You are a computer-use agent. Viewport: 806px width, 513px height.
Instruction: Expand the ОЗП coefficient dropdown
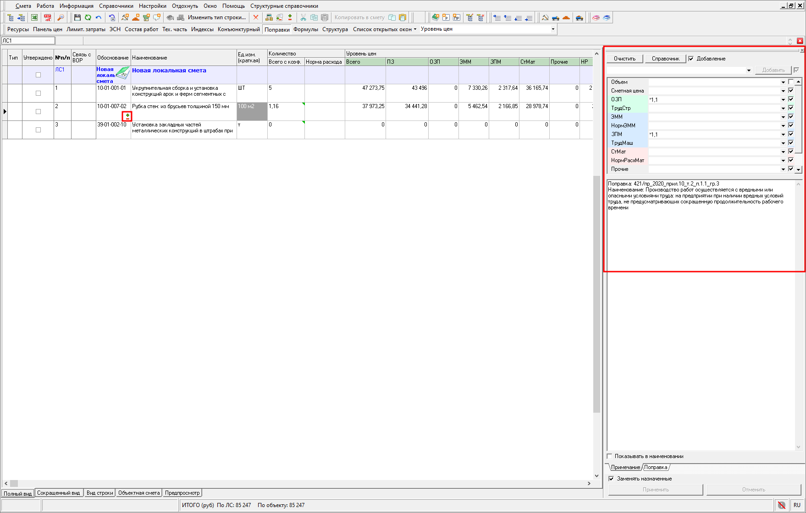(783, 99)
